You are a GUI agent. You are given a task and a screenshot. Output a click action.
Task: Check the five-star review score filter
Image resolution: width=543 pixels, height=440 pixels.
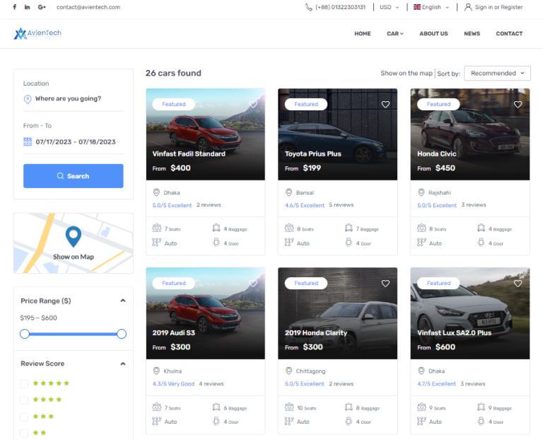click(24, 383)
